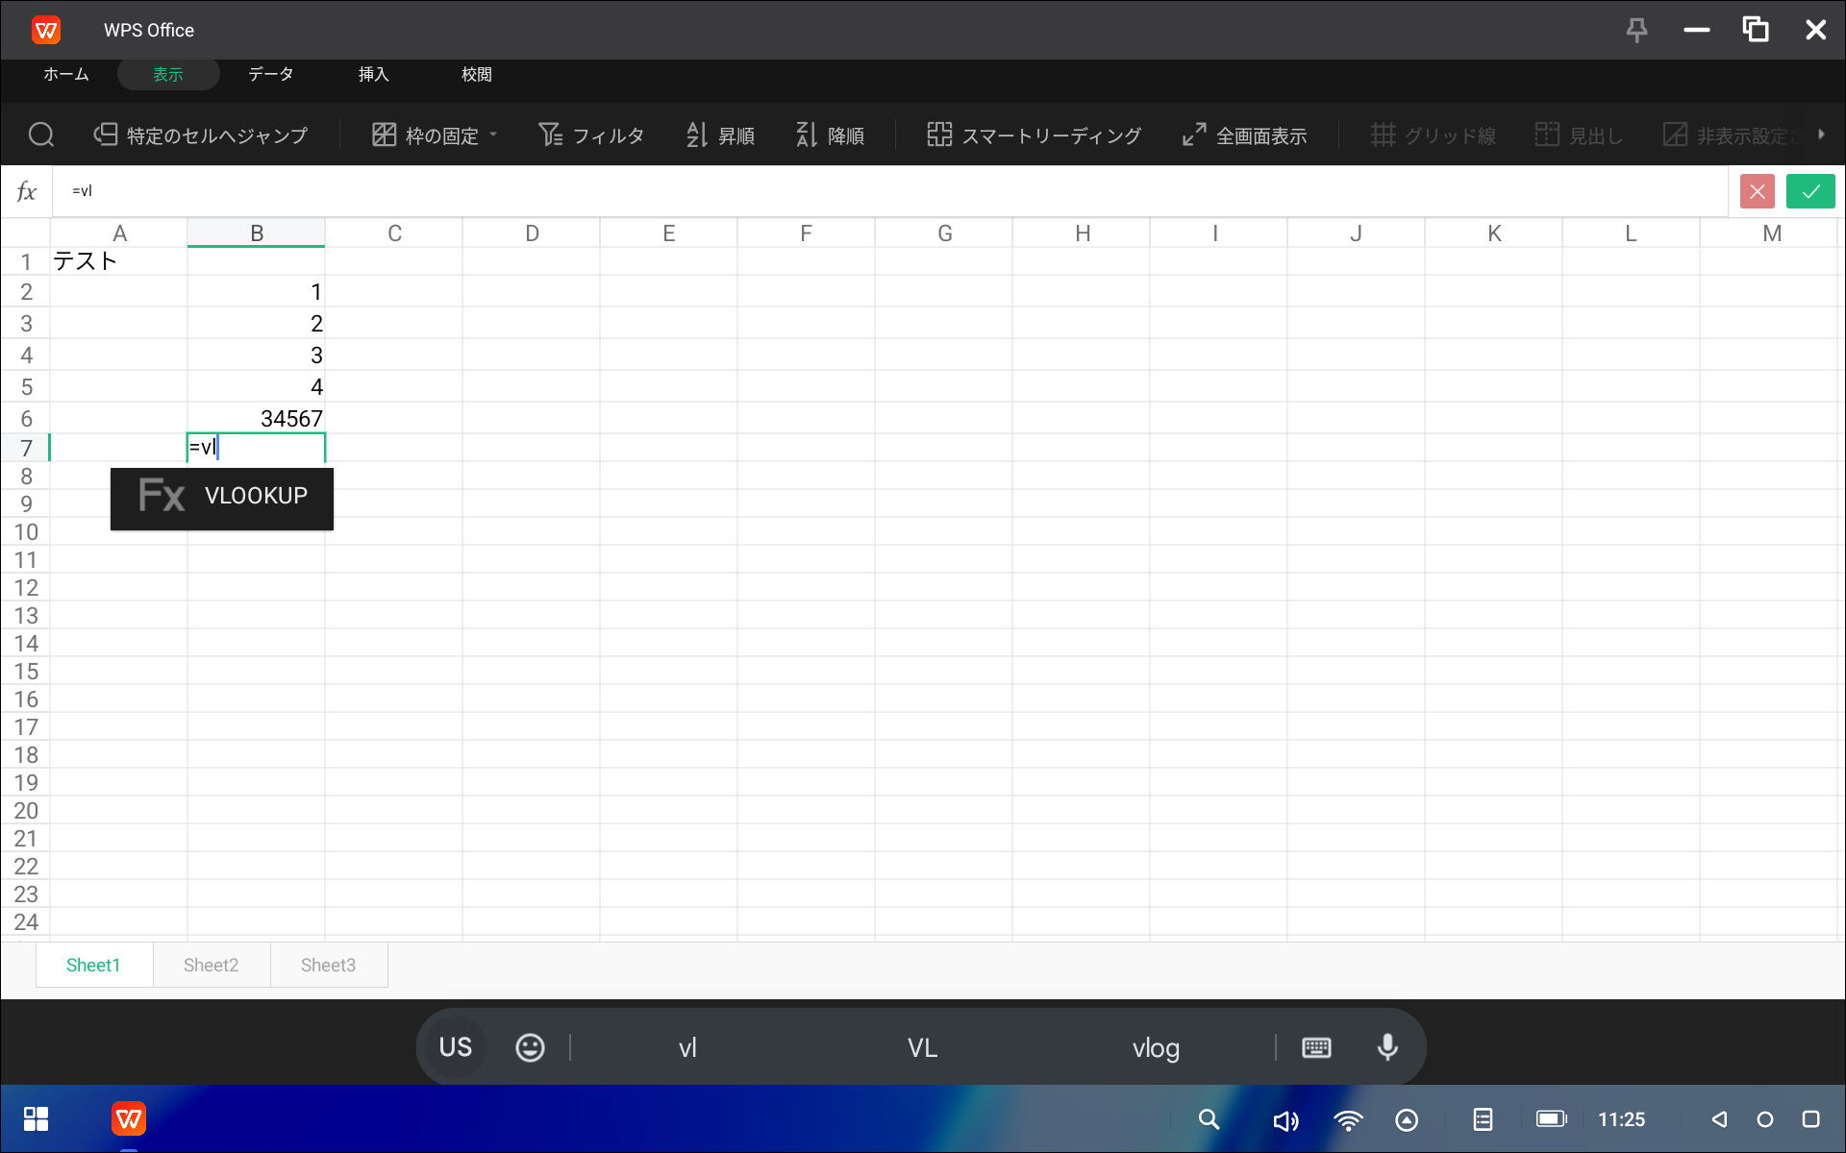1846x1153 pixels.
Task: Select column B header
Action: [x=257, y=233]
